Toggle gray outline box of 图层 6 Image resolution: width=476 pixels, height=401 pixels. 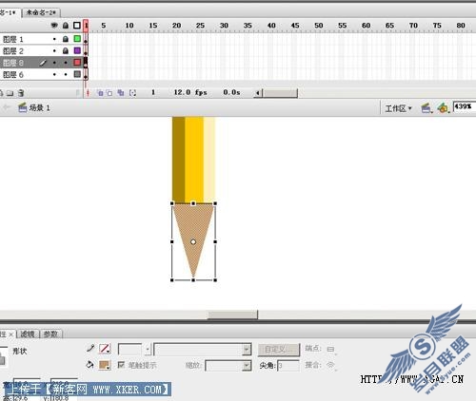point(77,74)
